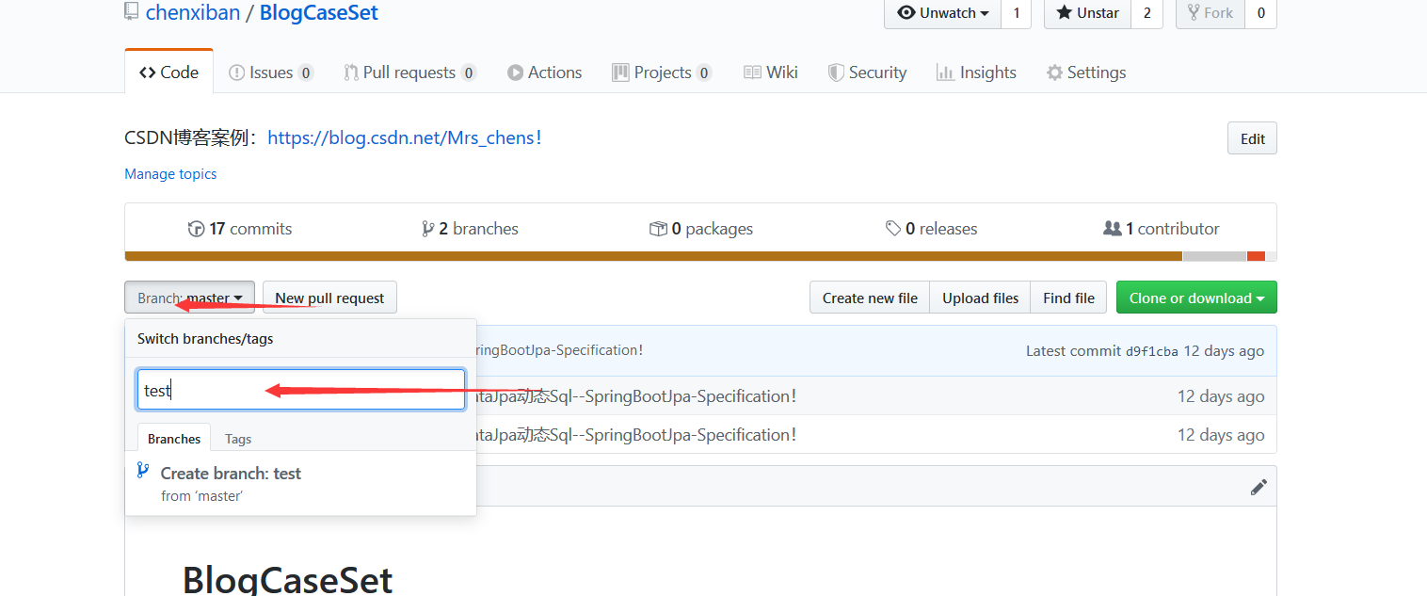
Task: Switch to the Tags tab
Action: coord(238,439)
